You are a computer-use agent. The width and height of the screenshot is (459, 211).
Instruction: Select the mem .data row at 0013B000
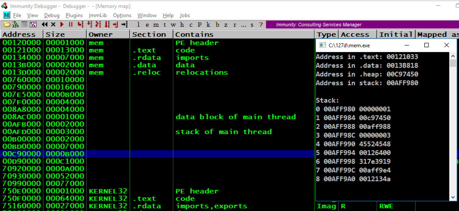pos(158,65)
